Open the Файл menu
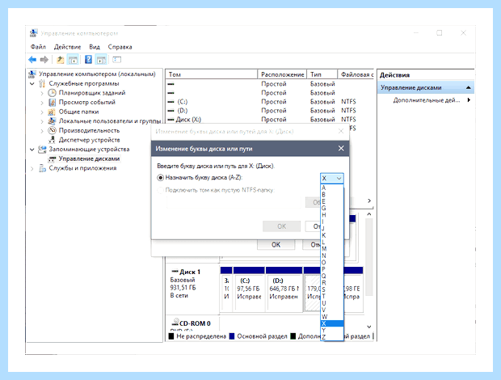 coord(38,47)
